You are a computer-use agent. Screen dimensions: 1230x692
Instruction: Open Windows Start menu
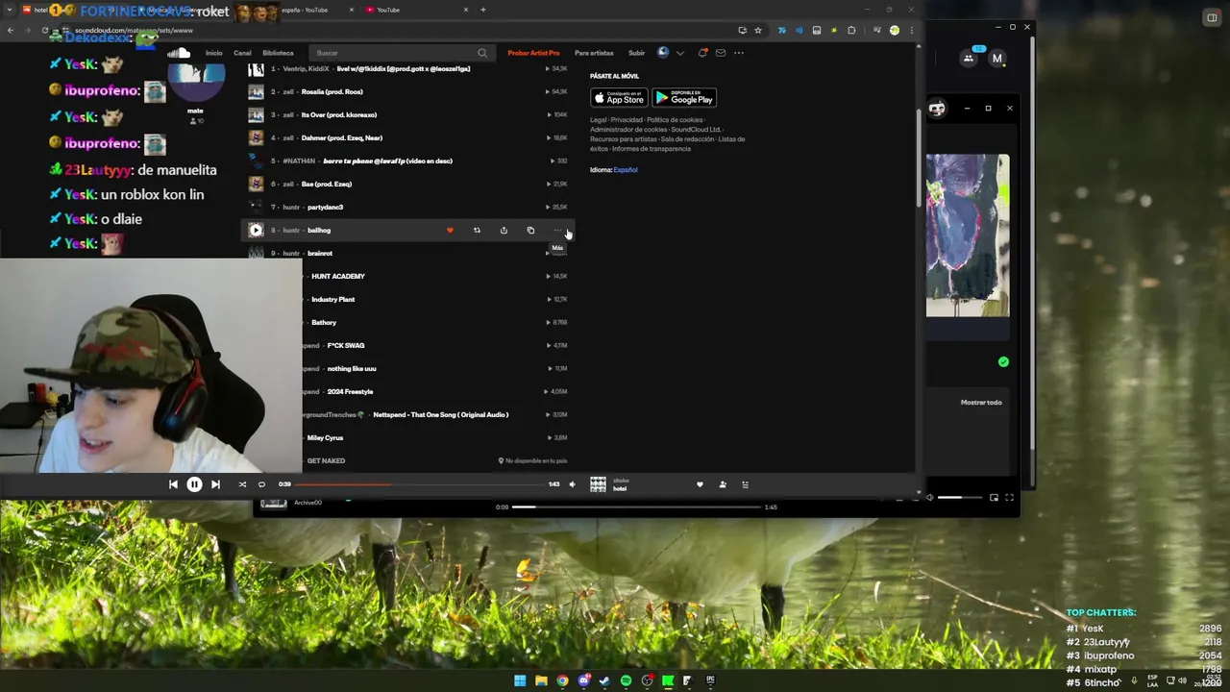(x=520, y=680)
